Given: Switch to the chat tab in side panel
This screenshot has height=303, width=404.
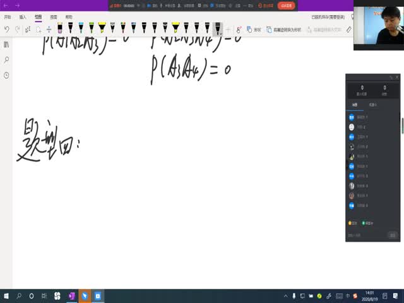Looking at the screenshot, I should pyautogui.click(x=355, y=105).
